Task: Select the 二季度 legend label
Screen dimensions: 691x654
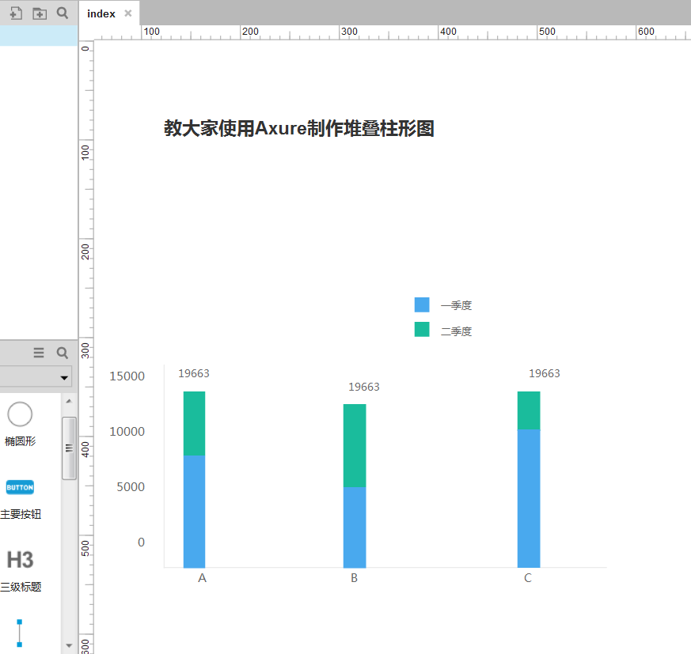Action: (x=456, y=331)
